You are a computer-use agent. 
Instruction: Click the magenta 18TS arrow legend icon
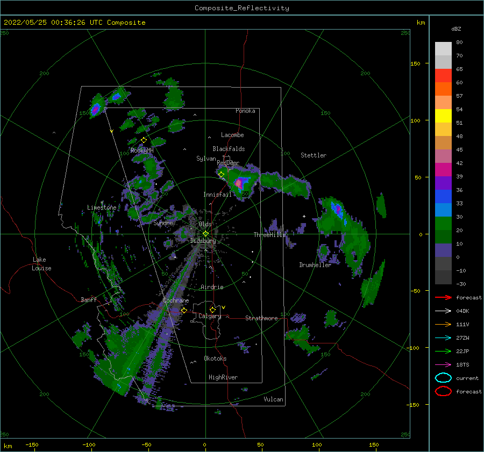tap(443, 365)
